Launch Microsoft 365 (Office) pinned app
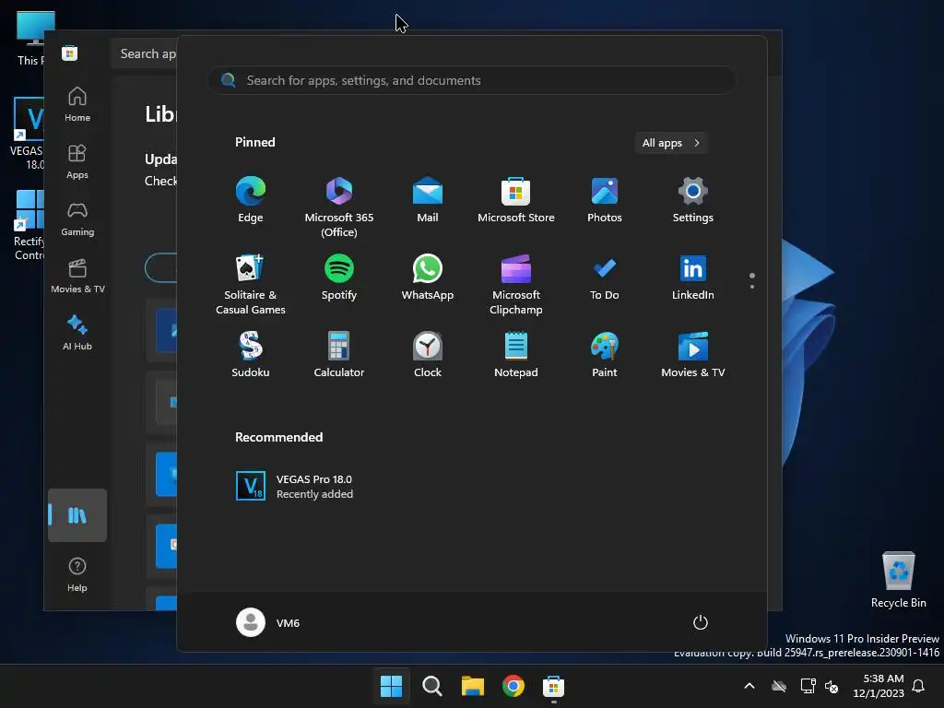Image resolution: width=944 pixels, height=708 pixels. click(339, 207)
